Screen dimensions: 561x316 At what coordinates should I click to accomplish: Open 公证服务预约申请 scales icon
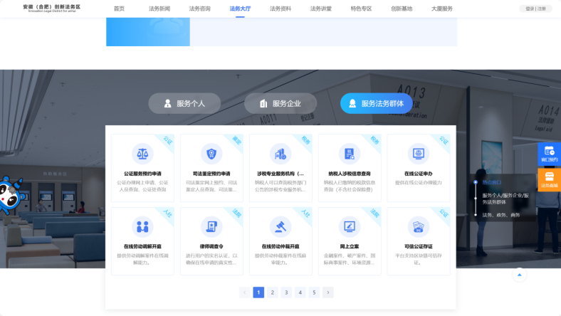(142, 154)
